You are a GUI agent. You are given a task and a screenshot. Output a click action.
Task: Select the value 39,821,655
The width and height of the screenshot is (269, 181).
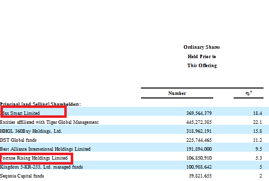coord(200,176)
